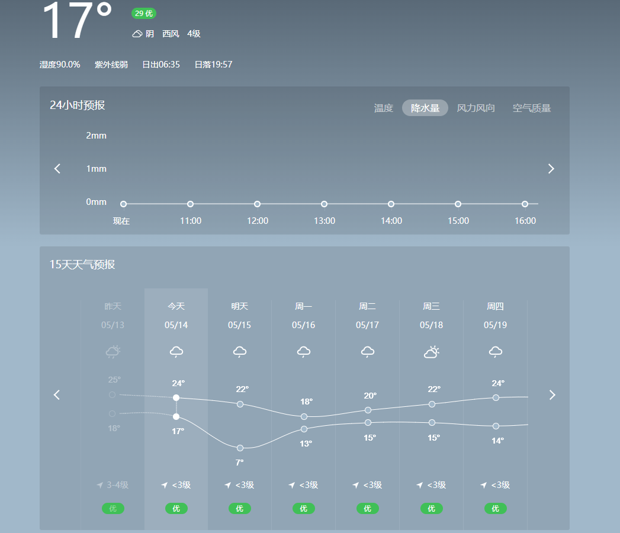
Task: Click the 11:00 precipitation point
Action: click(190, 204)
